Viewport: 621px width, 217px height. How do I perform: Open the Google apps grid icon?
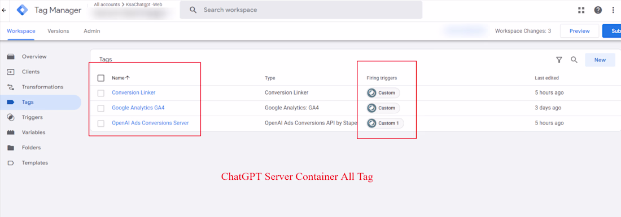pos(581,10)
